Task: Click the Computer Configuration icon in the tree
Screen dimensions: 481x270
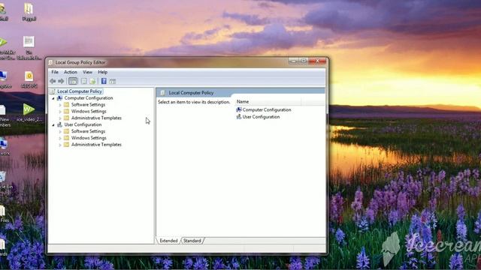Action: click(x=60, y=98)
